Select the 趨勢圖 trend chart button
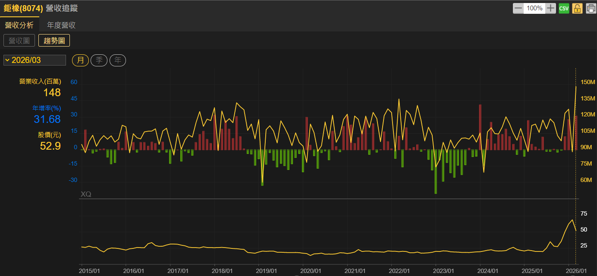The width and height of the screenshot is (597, 276). 54,41
